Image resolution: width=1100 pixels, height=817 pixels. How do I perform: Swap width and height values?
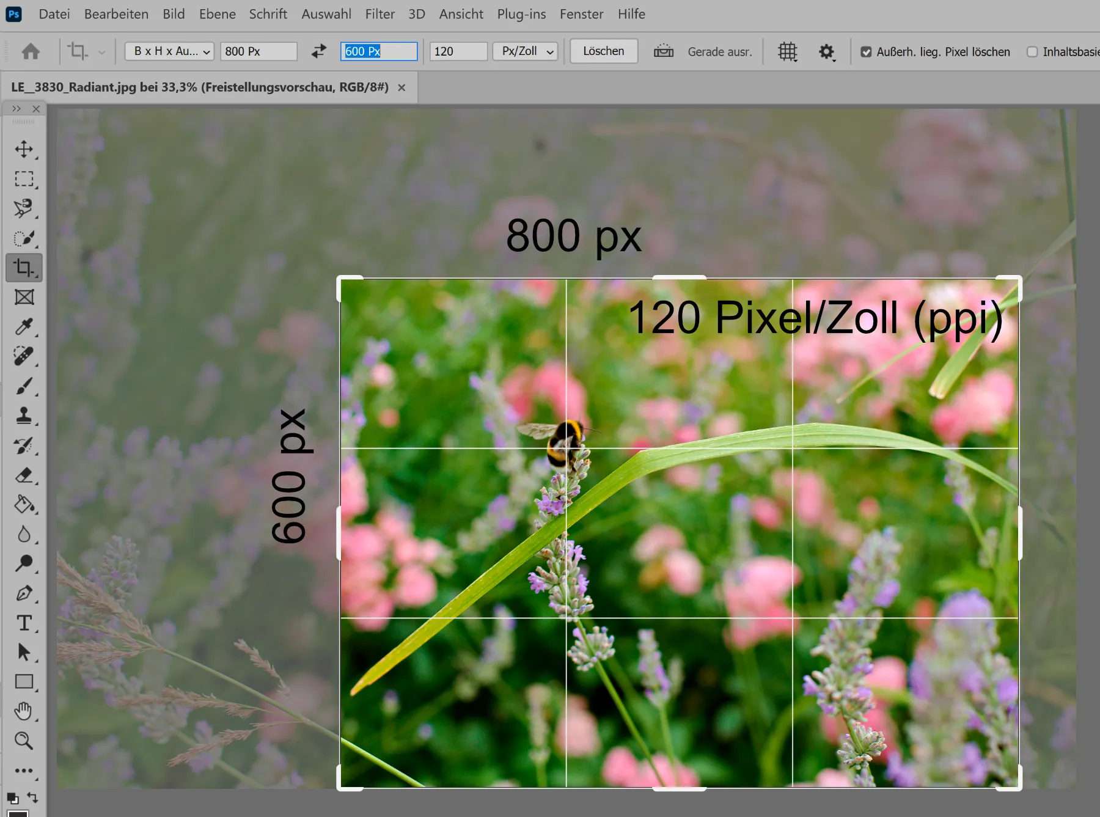pyautogui.click(x=318, y=52)
